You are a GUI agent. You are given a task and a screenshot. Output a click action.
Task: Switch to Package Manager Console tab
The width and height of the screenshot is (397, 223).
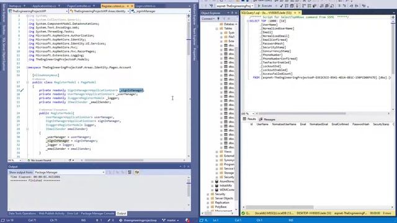coord(97,214)
